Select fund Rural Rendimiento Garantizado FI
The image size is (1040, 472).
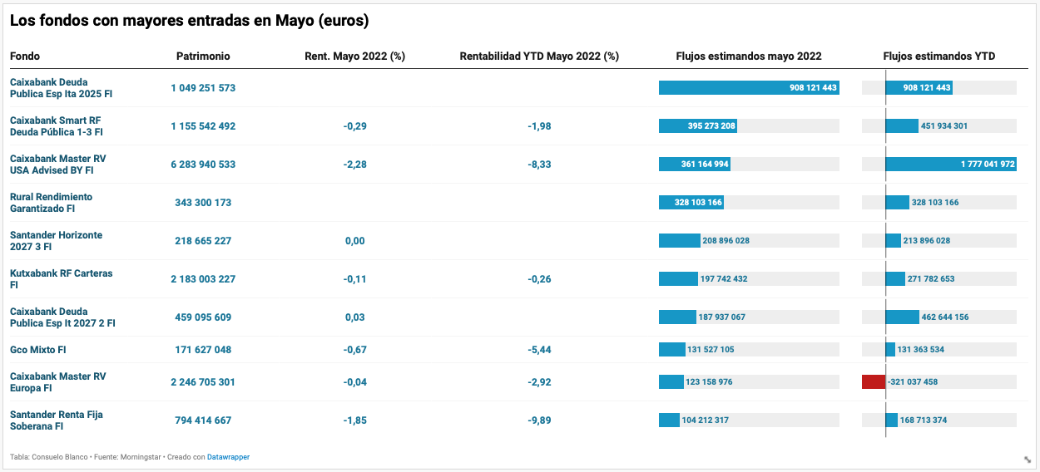pyautogui.click(x=51, y=203)
